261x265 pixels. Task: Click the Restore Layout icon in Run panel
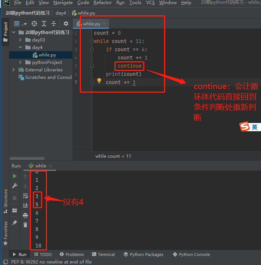click(x=15, y=210)
